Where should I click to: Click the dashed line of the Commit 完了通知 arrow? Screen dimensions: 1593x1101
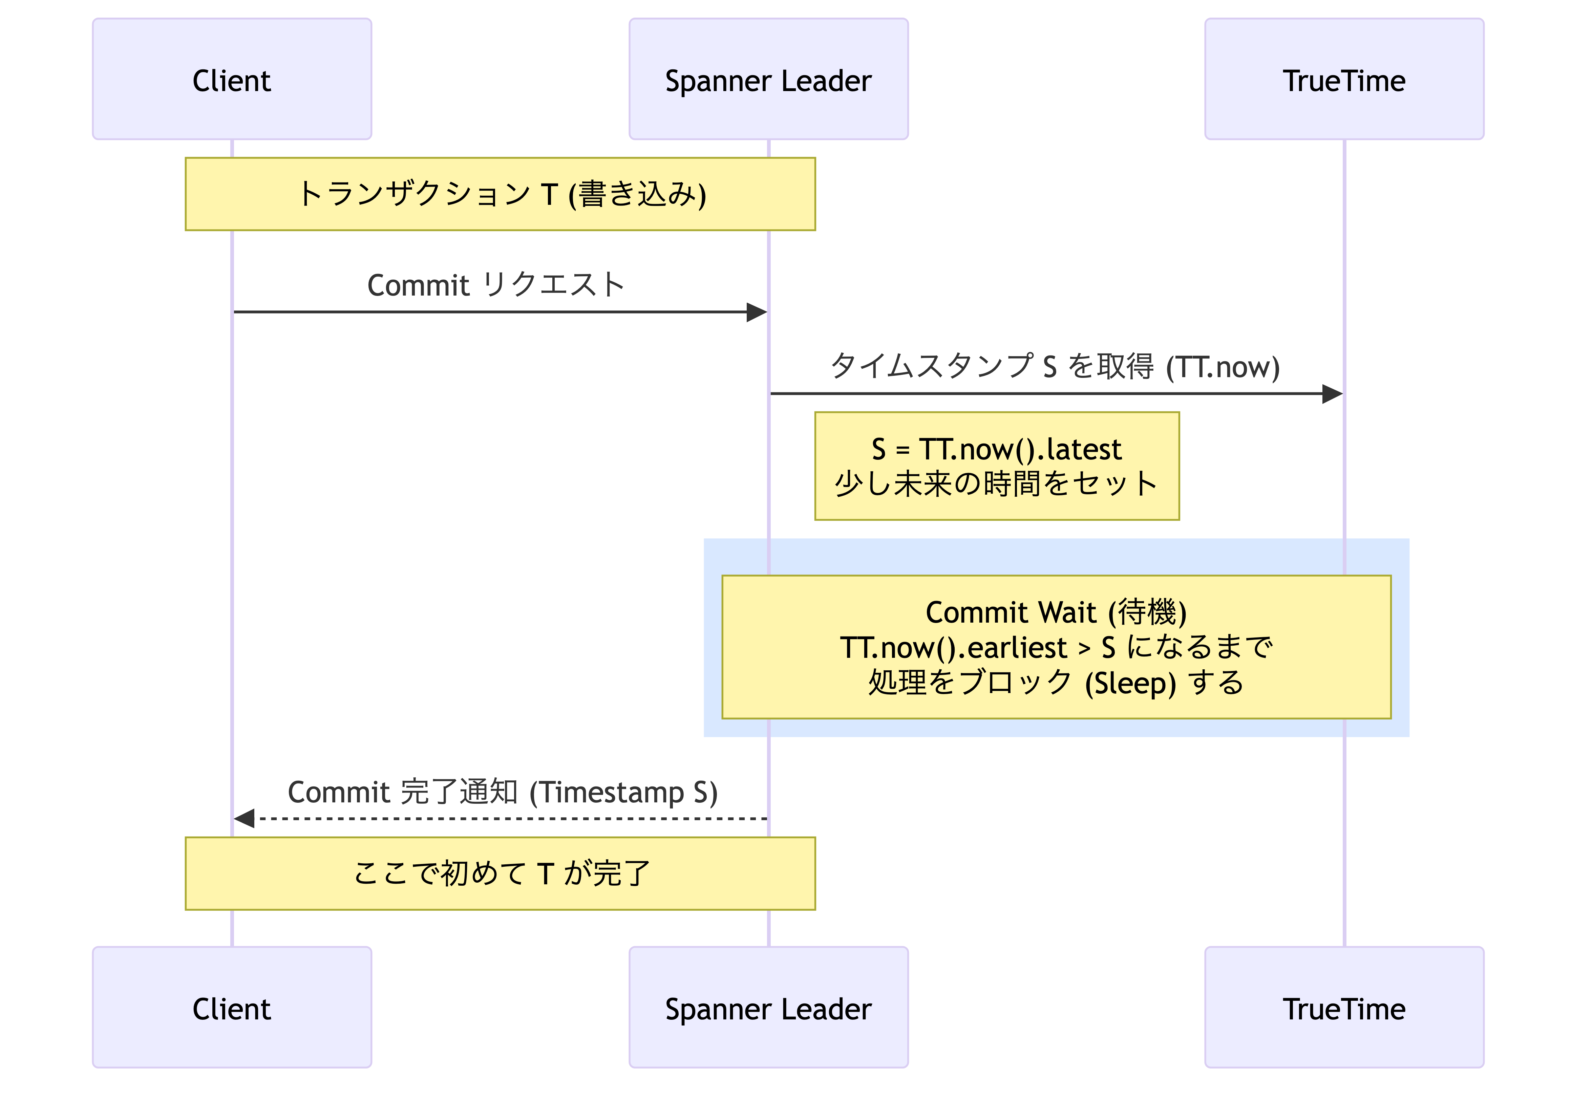click(511, 819)
